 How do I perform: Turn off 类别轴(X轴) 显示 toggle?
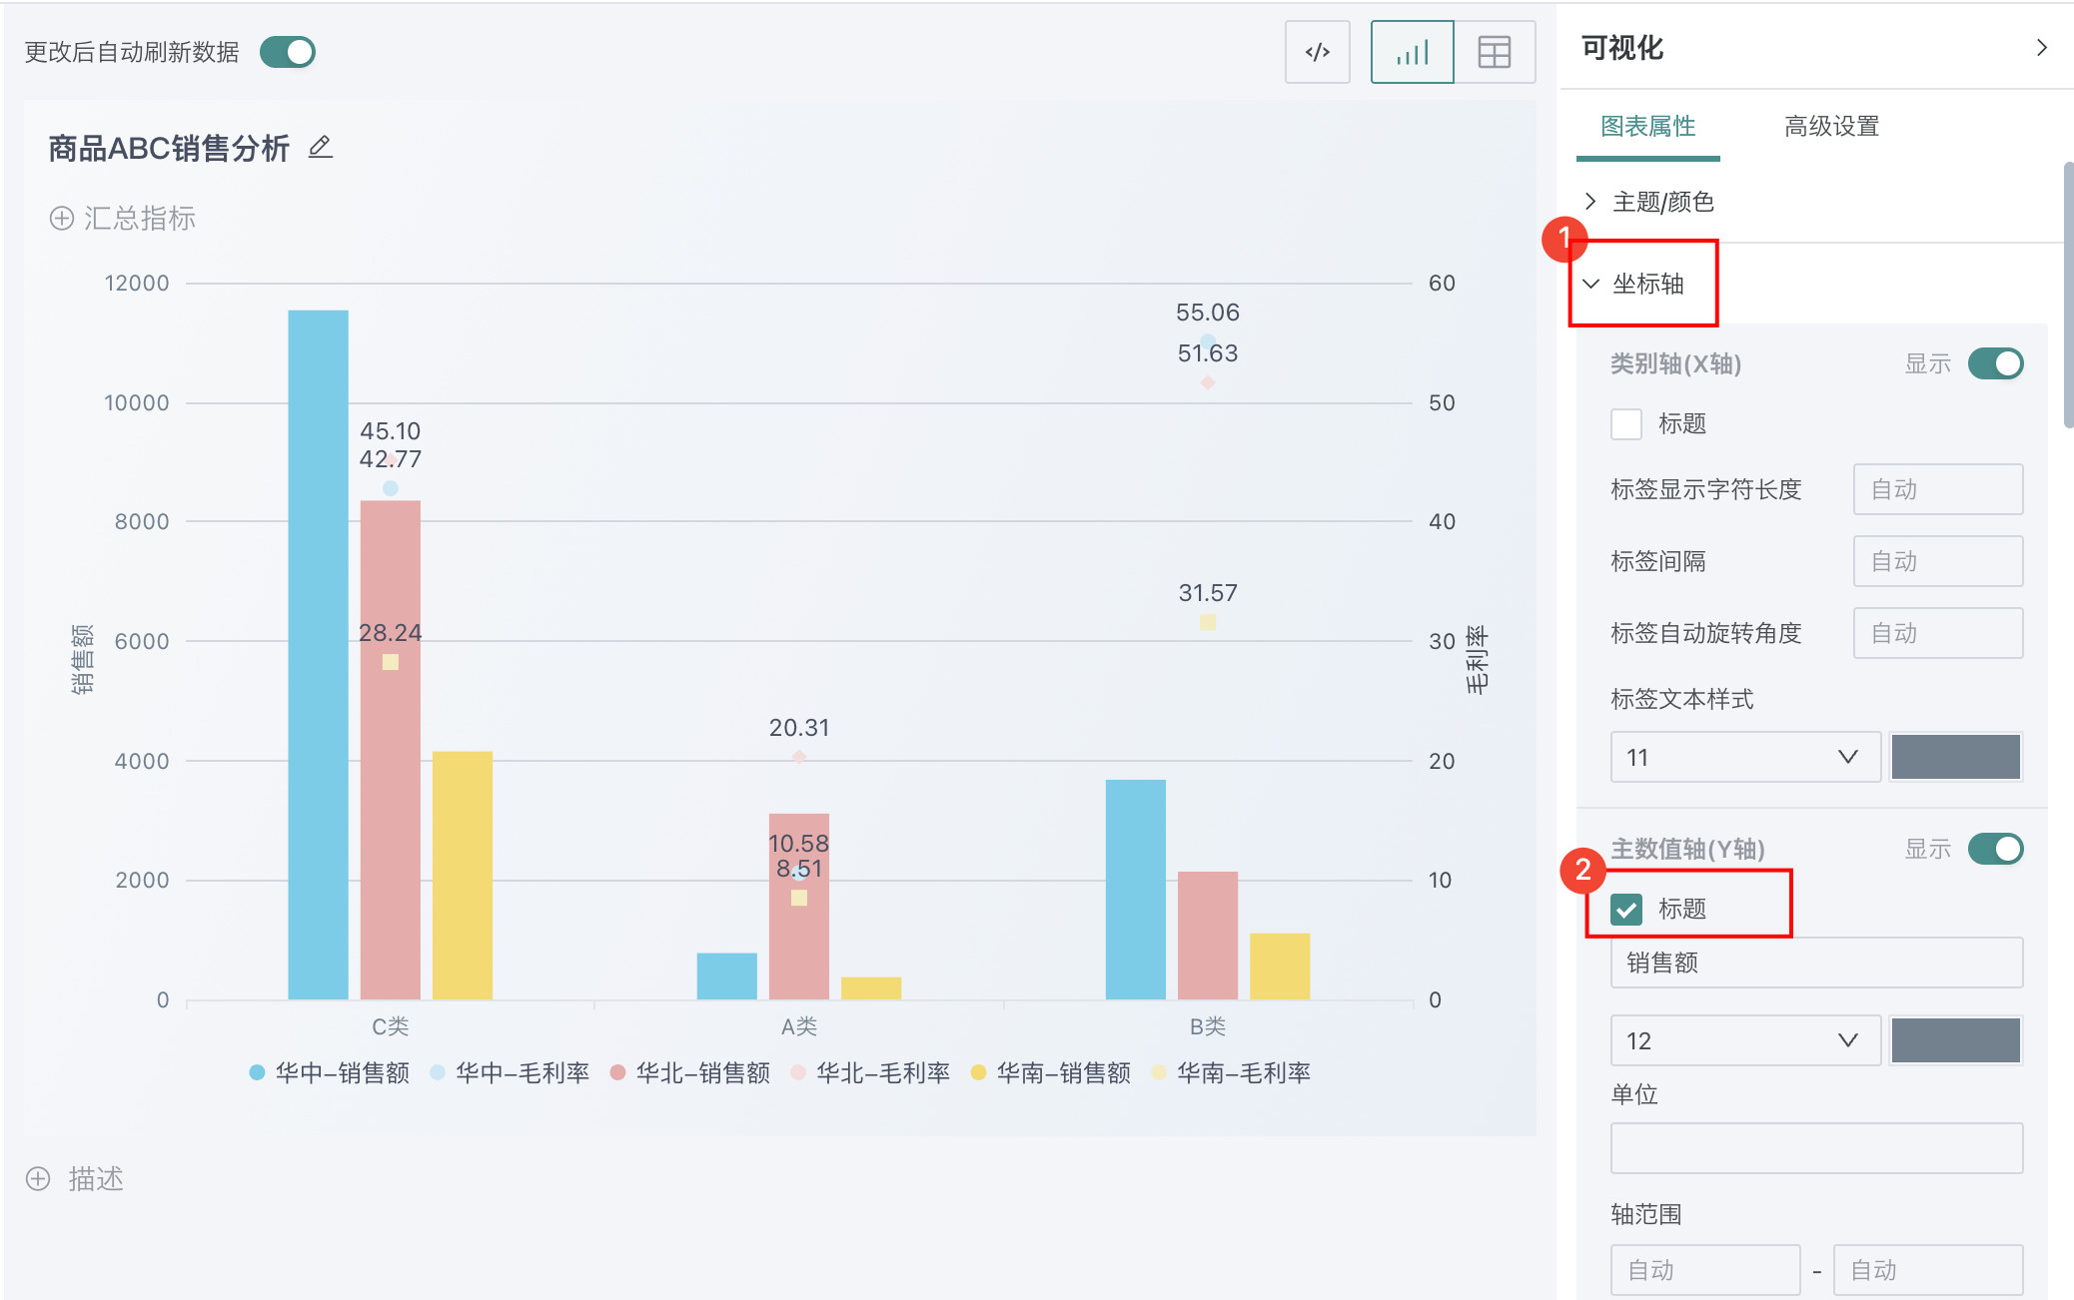[1995, 363]
